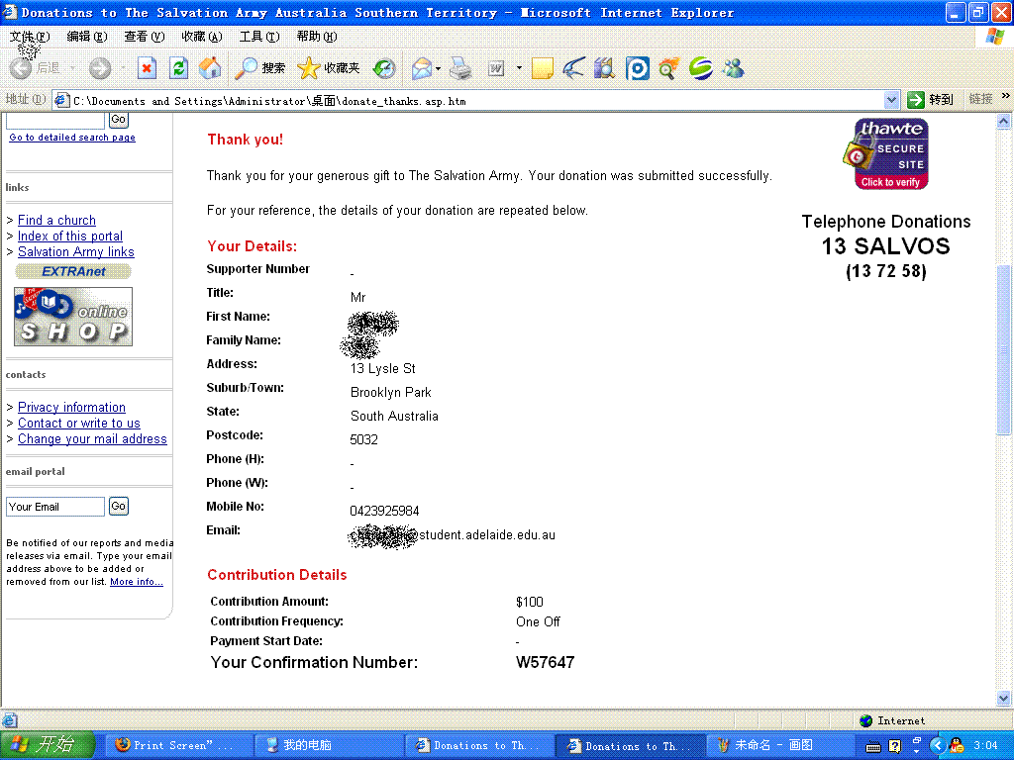The image size is (1014, 760).
Task: Open the 查看(V) menu
Action: 144,37
